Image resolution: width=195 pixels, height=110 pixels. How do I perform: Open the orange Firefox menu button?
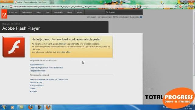tap(6, 2)
